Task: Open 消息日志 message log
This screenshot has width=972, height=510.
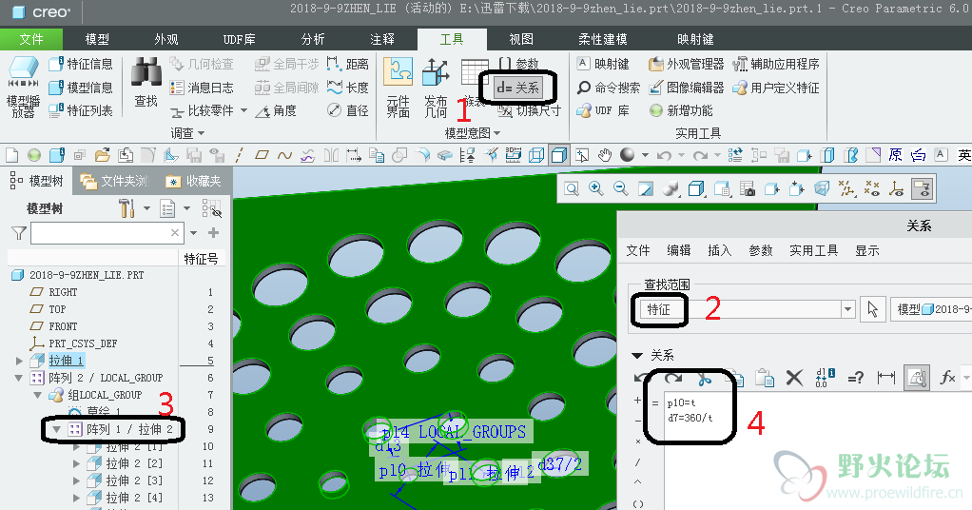Action: pos(202,88)
